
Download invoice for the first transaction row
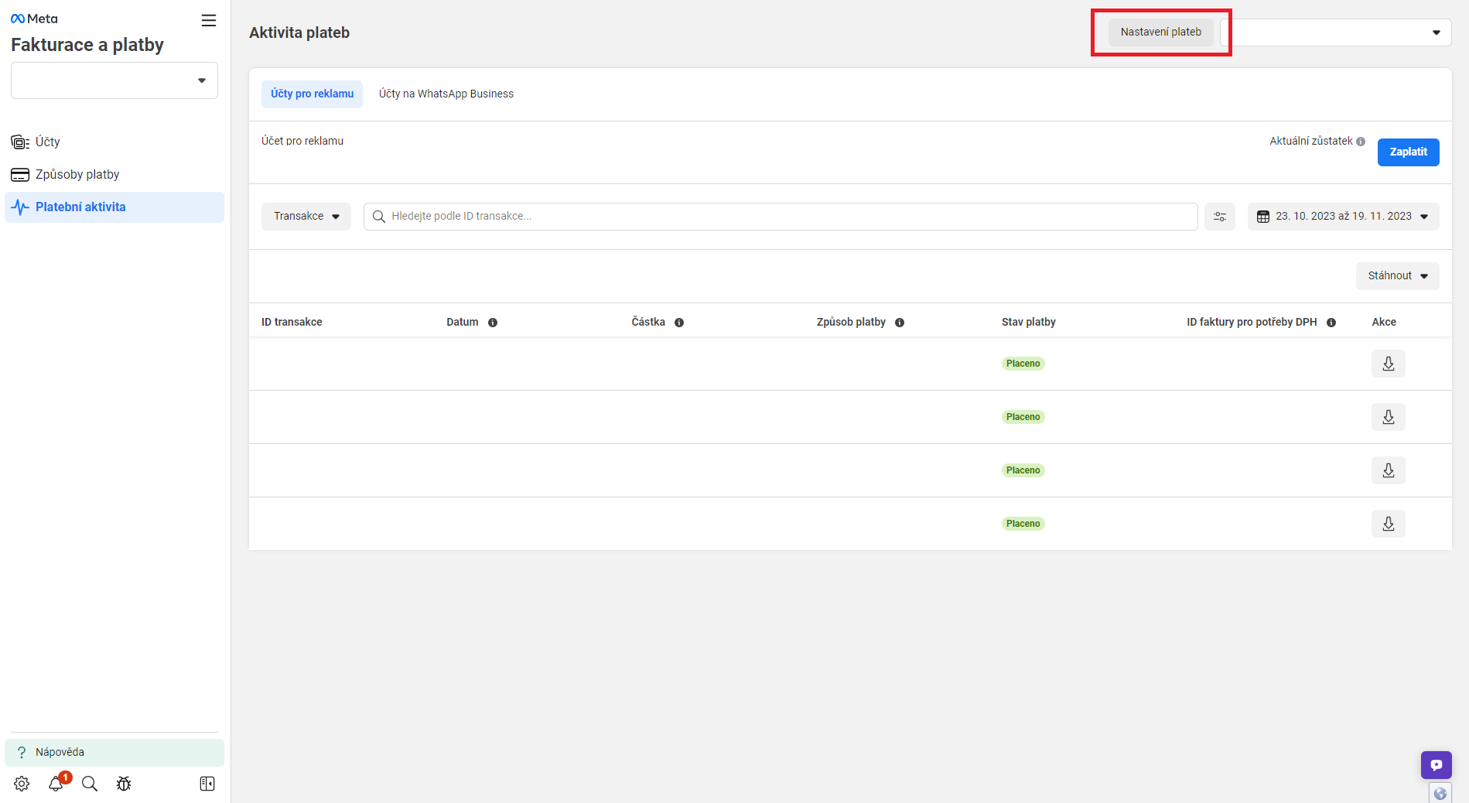tap(1389, 364)
